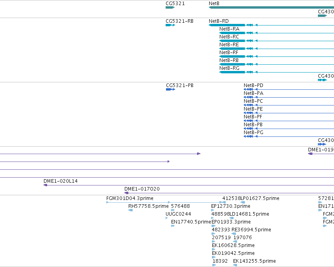Select the NetB-PF CDS label
Viewport: 334px width, 267px height.
pos(253,117)
